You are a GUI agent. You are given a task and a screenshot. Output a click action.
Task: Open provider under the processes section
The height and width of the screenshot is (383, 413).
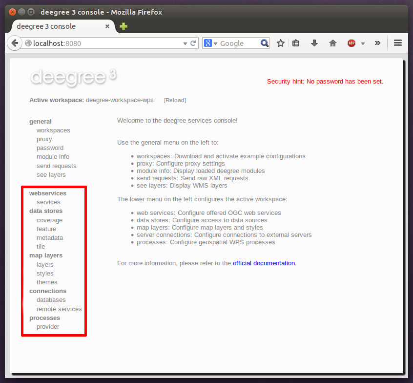[x=47, y=326]
